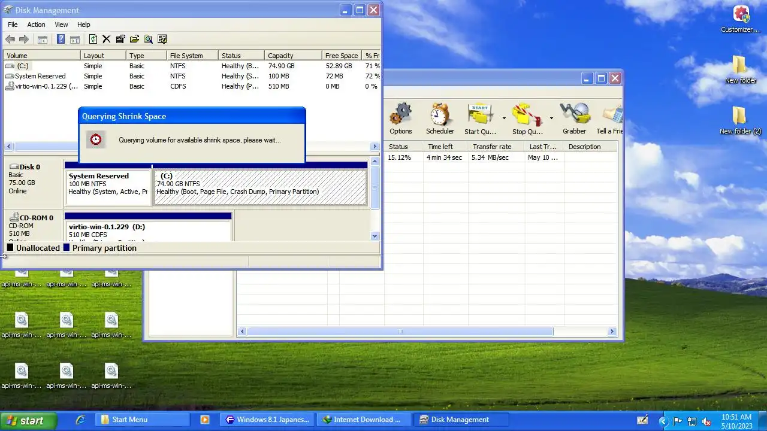The image size is (767, 431).
Task: Click the network tray icon
Action: 692,421
